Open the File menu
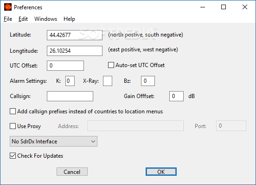Image resolution: width=256 pixels, height=185 pixels. point(8,19)
